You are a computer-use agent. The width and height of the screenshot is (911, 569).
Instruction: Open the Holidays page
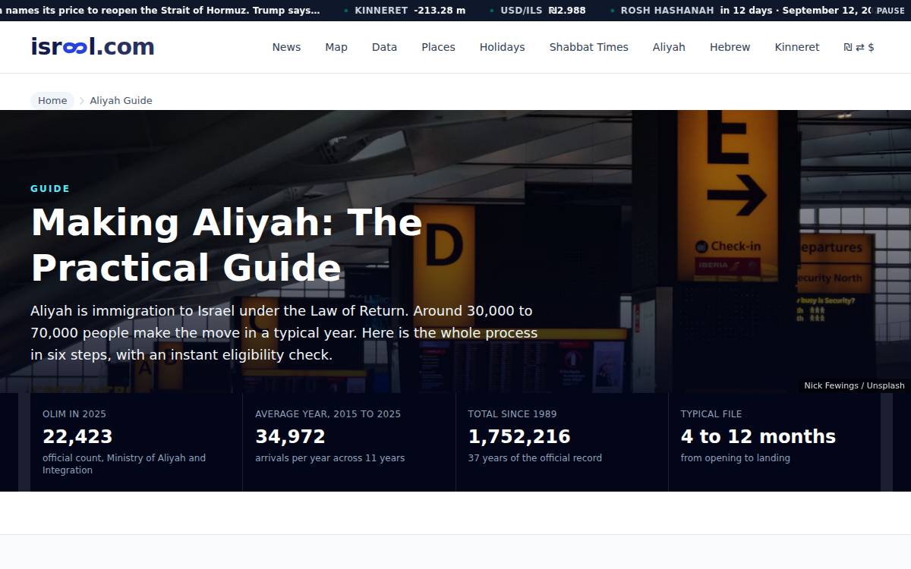(502, 47)
